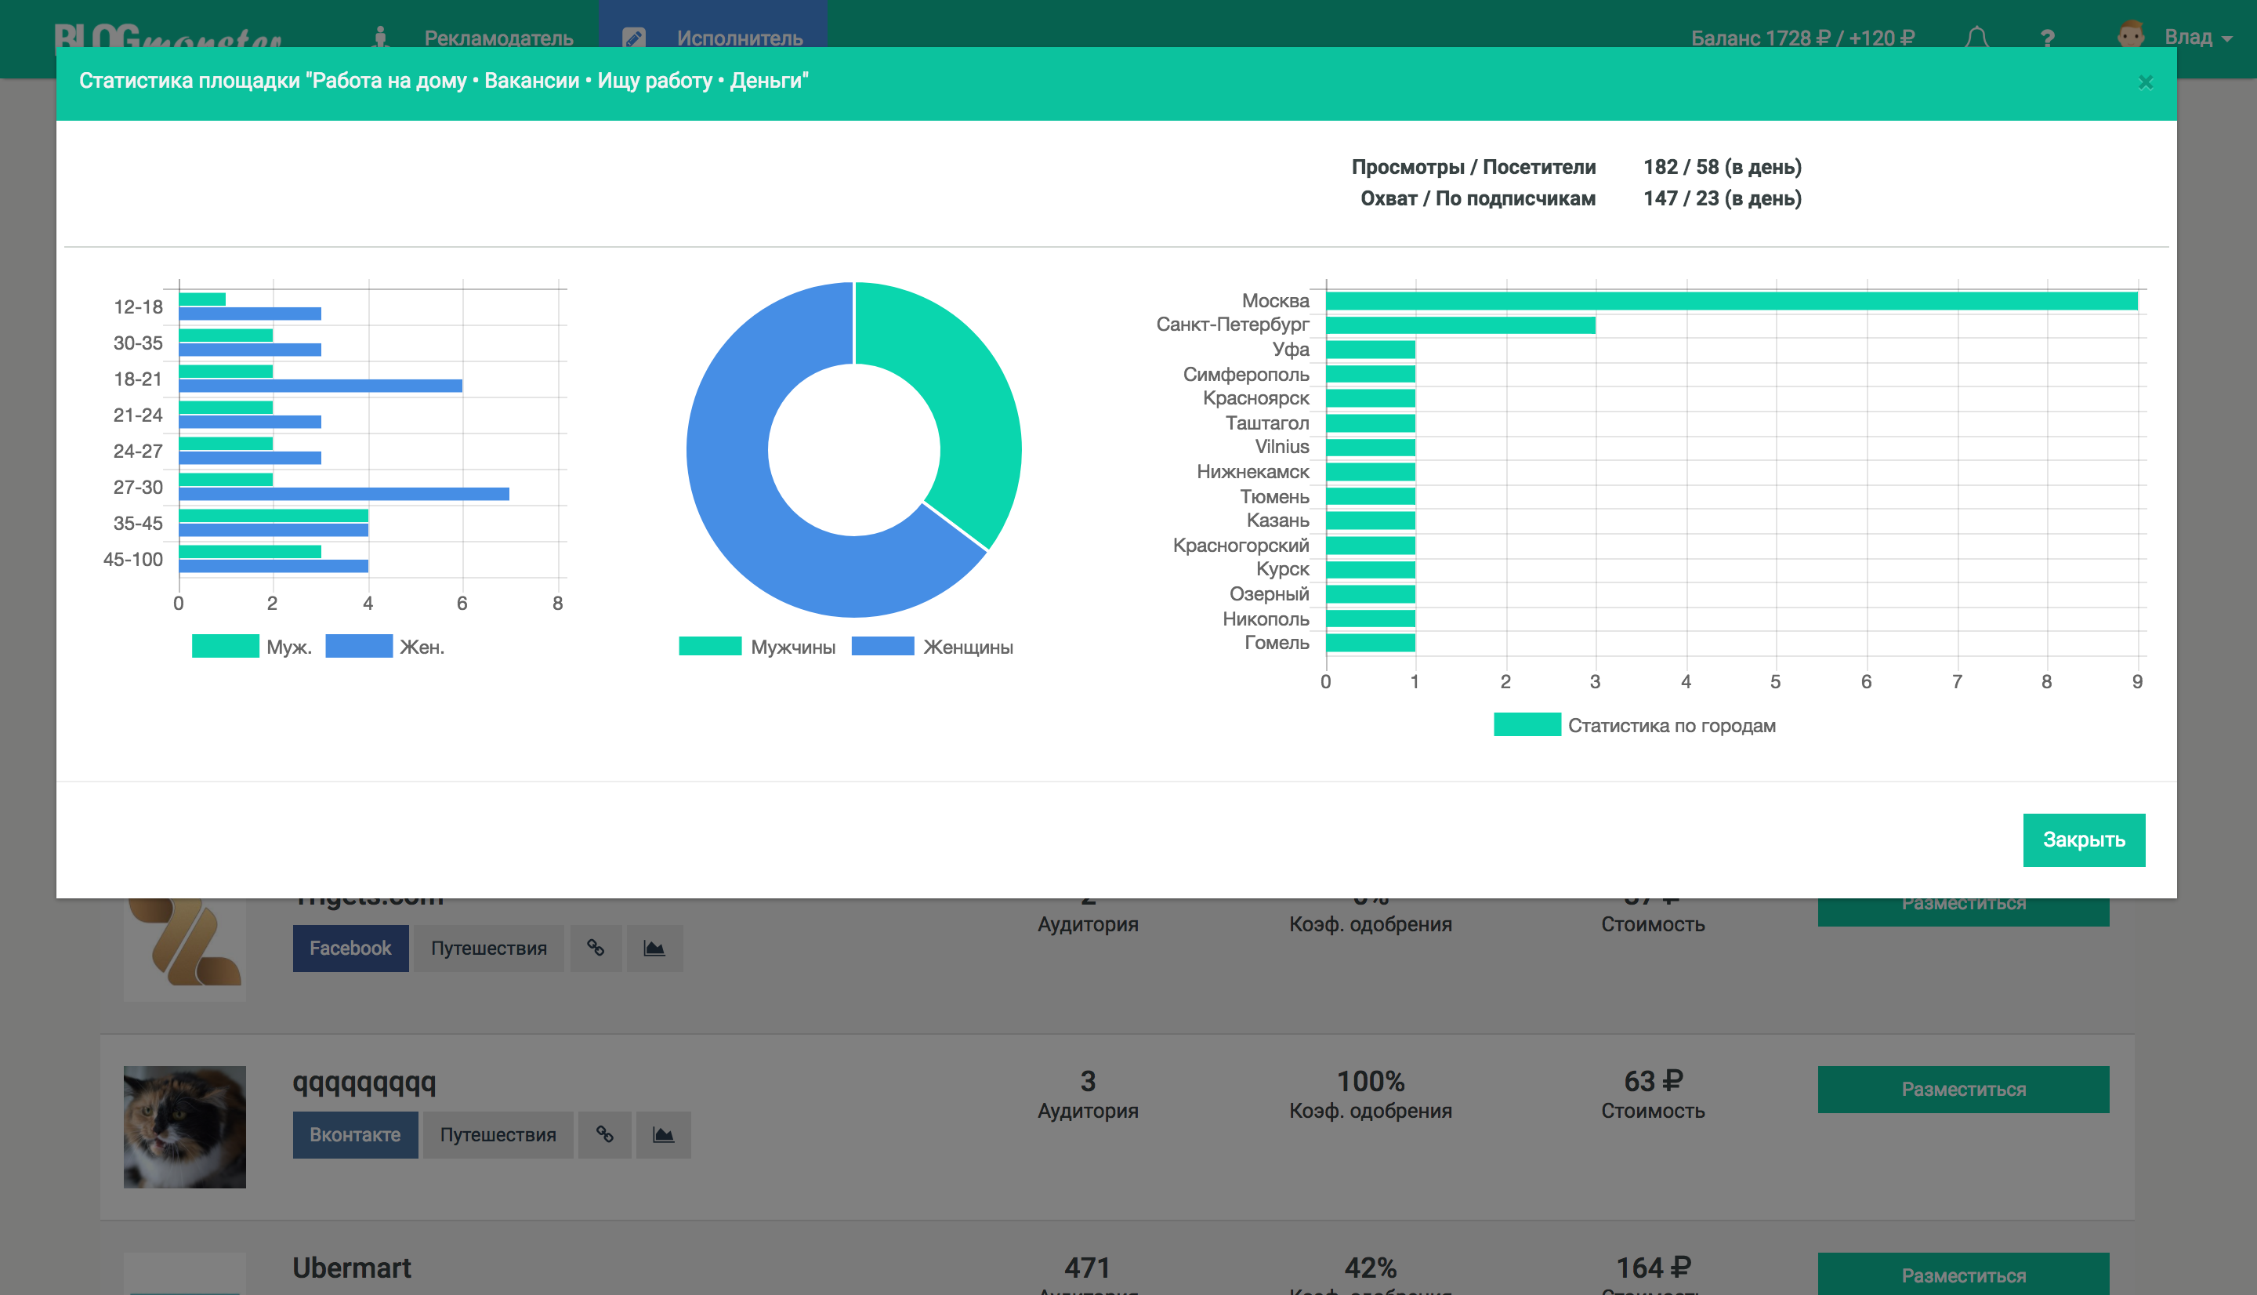Click Разместиться for Ubermart

[x=1963, y=1275]
